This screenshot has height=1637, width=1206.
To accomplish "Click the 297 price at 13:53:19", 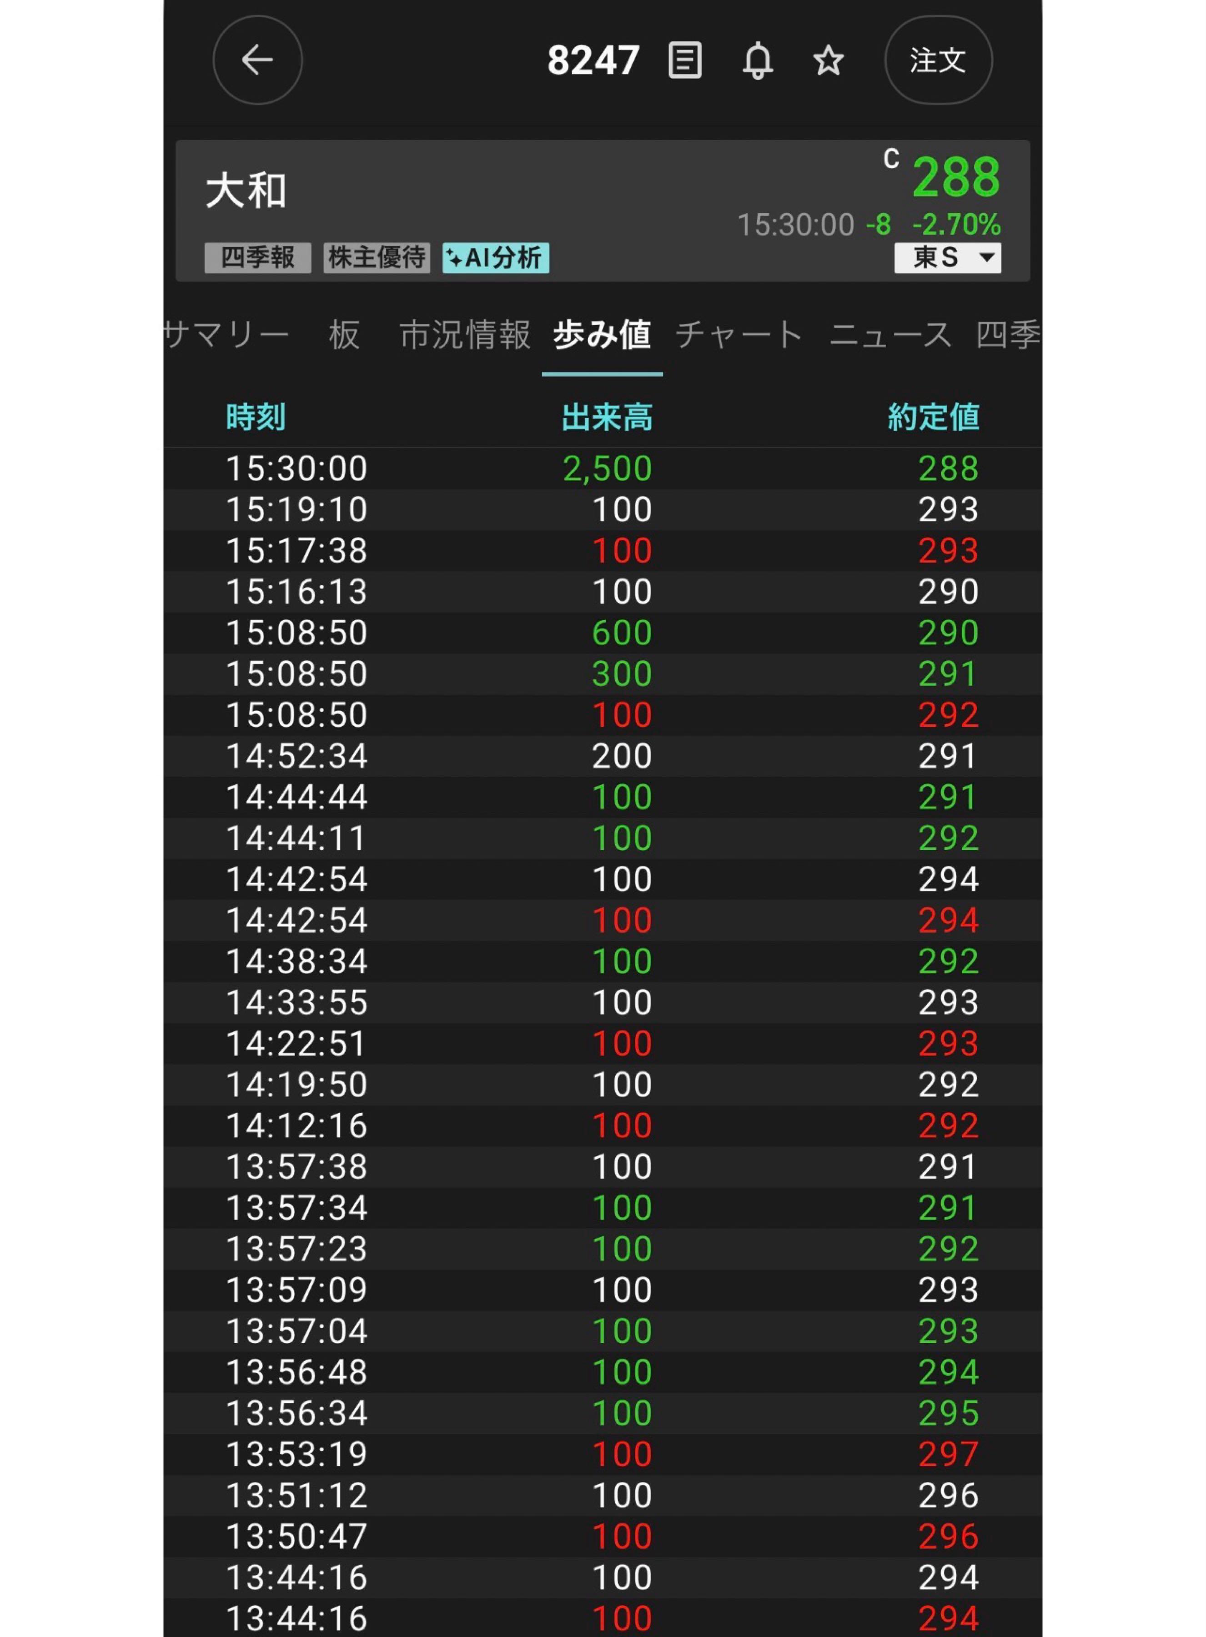I will tap(948, 1455).
